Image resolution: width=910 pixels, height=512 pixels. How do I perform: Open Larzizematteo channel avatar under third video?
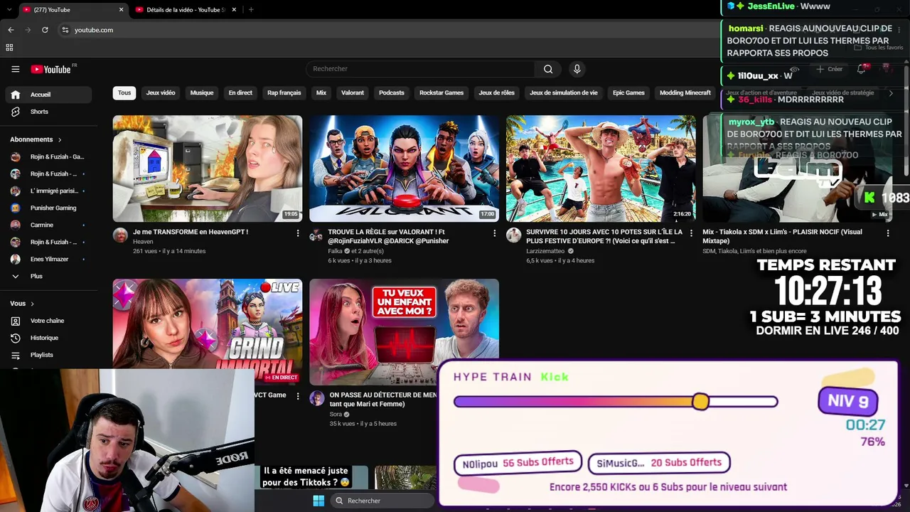tap(513, 235)
